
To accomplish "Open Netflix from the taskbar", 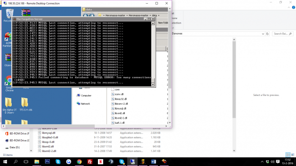I will 101,161.
